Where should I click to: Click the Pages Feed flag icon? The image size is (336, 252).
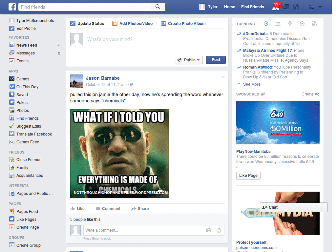(12, 211)
